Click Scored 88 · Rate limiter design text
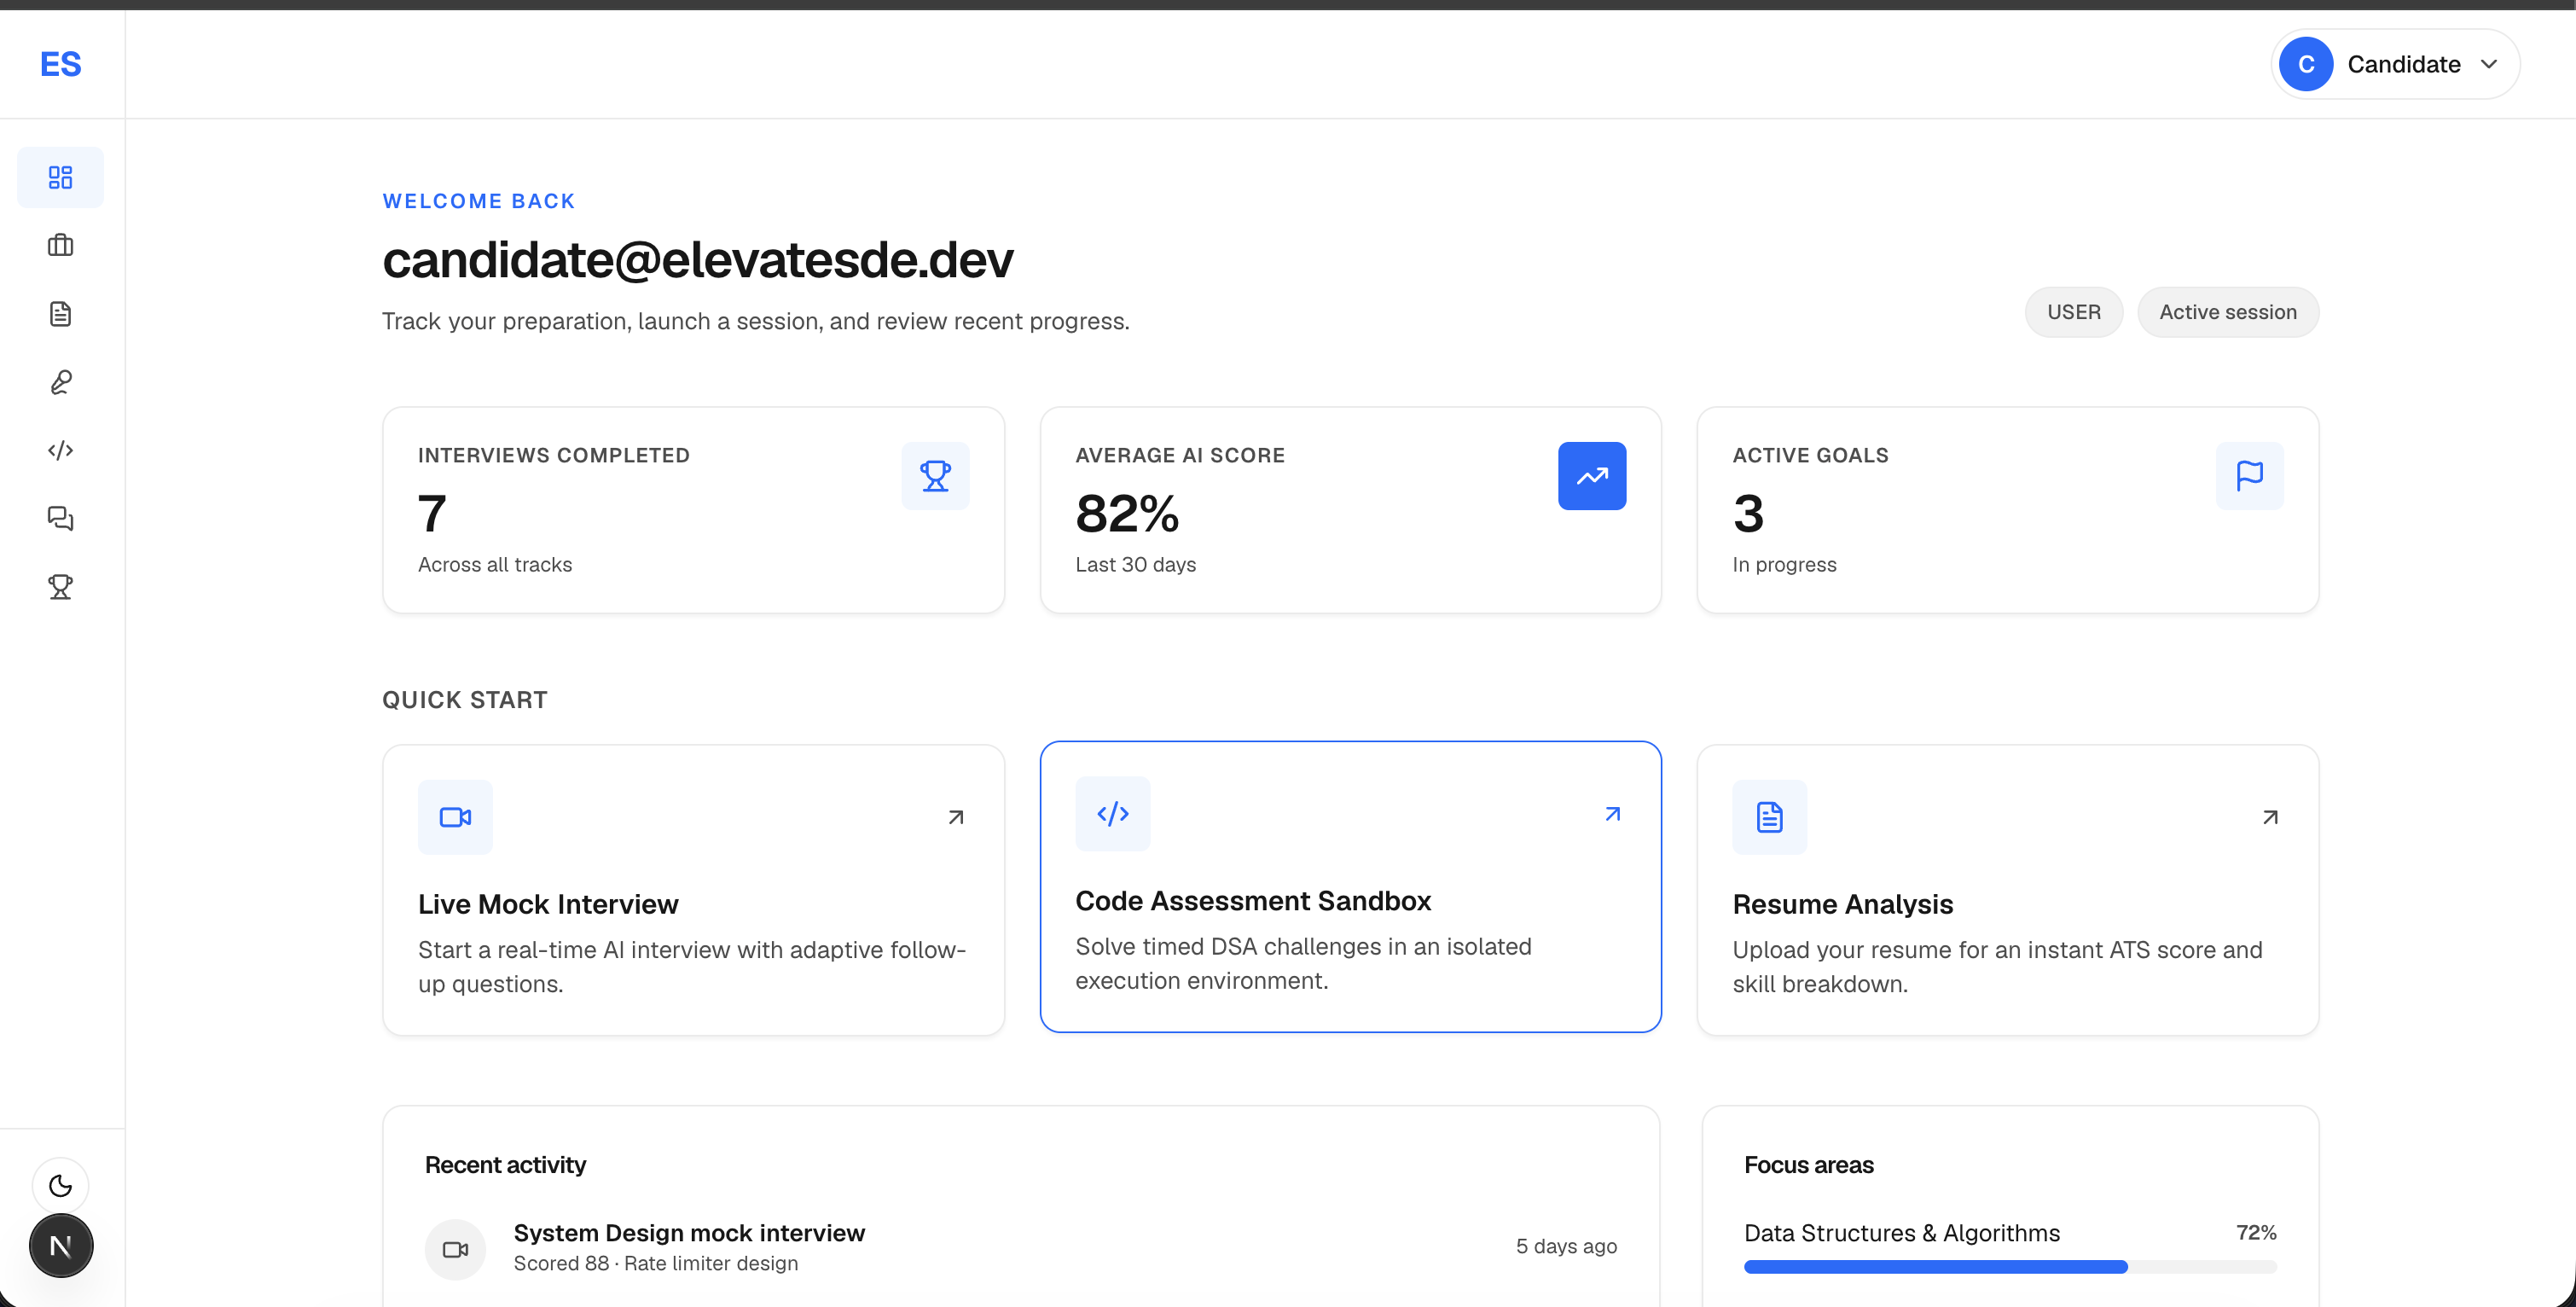Viewport: 2576px width, 1307px height. coord(656,1264)
